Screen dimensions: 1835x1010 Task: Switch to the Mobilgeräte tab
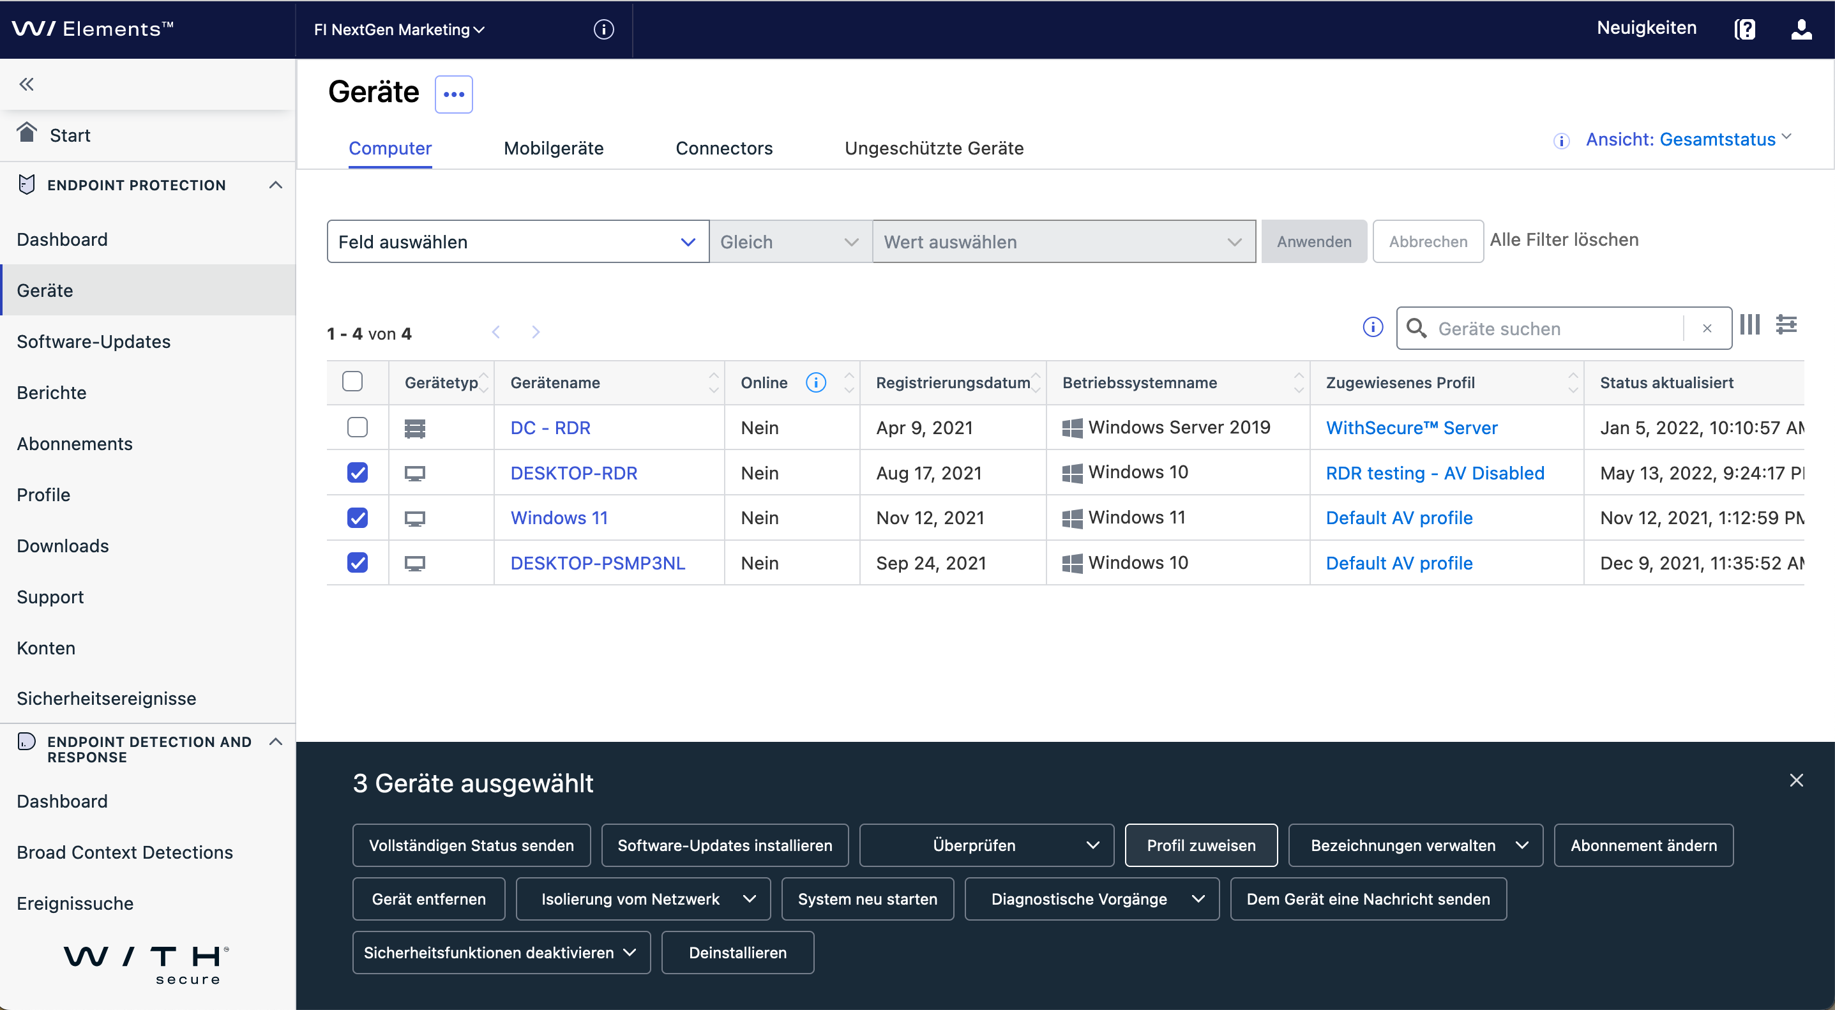[x=554, y=148]
